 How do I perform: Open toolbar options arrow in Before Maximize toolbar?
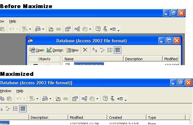click(118, 31)
